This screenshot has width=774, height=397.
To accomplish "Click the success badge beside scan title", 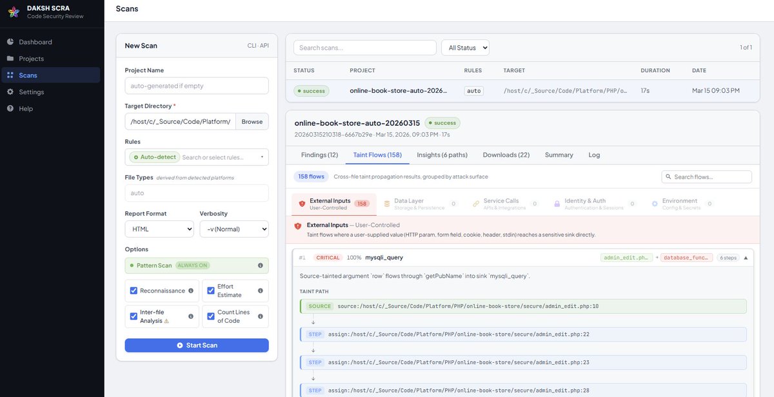I will tap(442, 123).
